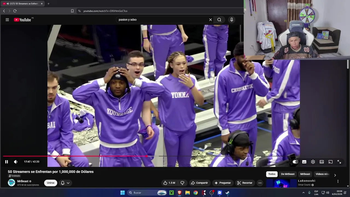This screenshot has height=197, width=350.
Task: Open the clock and date flyout
Action: pos(337,193)
